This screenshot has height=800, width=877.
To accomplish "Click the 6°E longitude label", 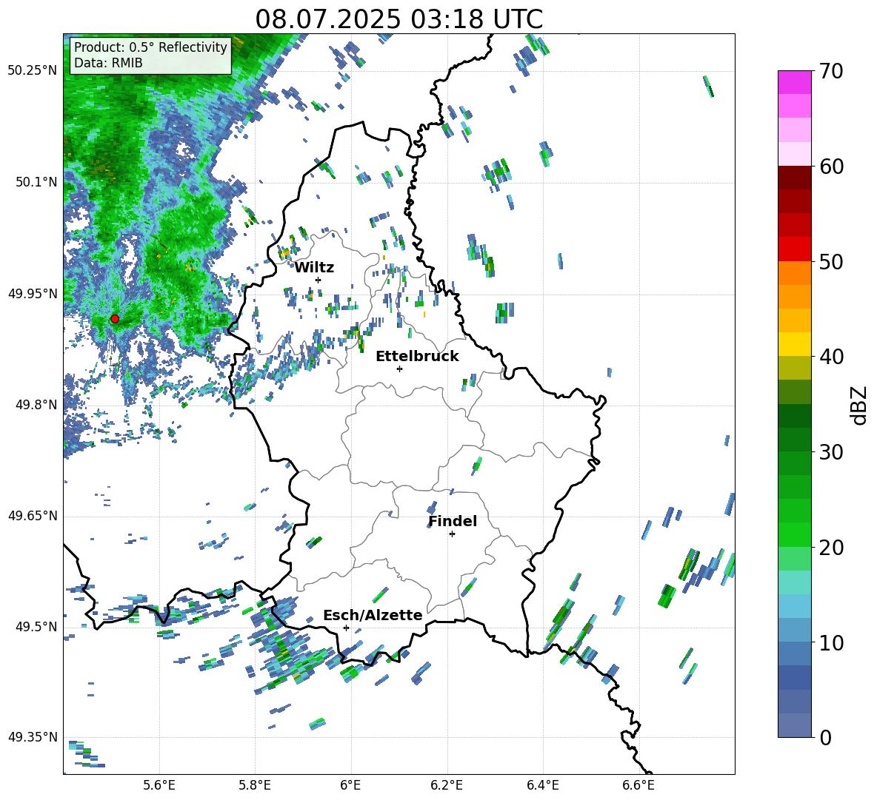I will click(350, 785).
